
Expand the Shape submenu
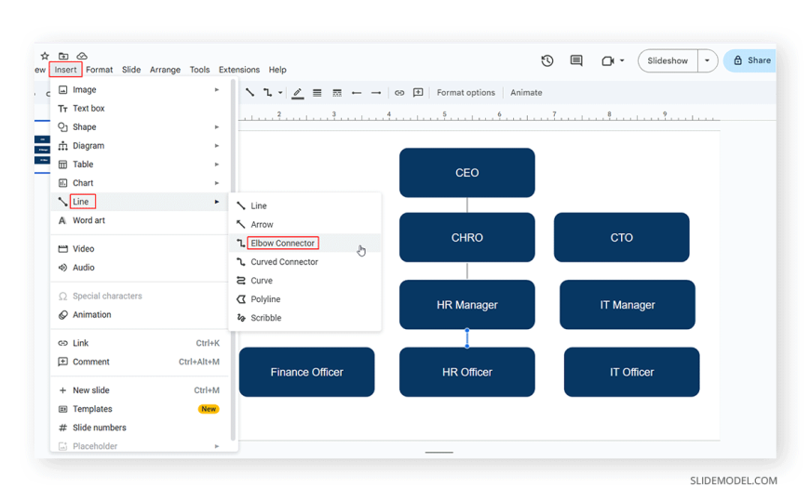point(140,127)
